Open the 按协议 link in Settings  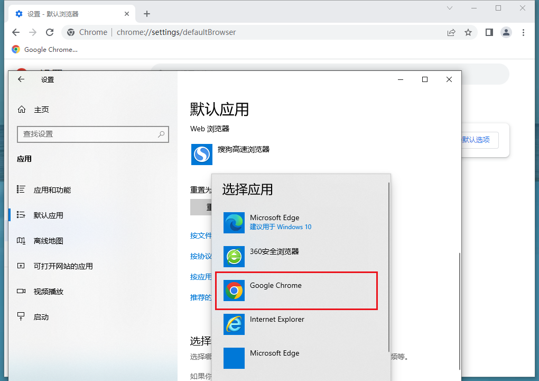tap(201, 257)
